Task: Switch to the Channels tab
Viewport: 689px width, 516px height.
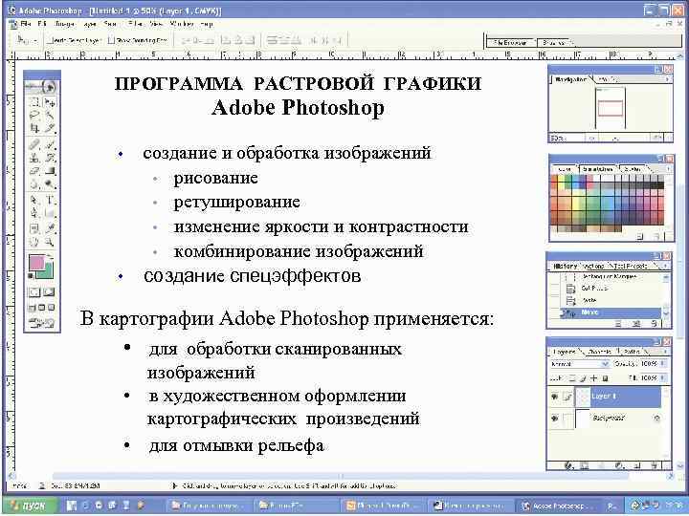Action: (600, 352)
